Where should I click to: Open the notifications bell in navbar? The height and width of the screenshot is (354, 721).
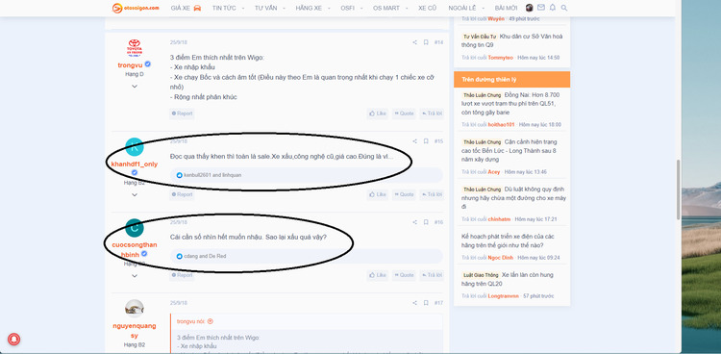[553, 8]
